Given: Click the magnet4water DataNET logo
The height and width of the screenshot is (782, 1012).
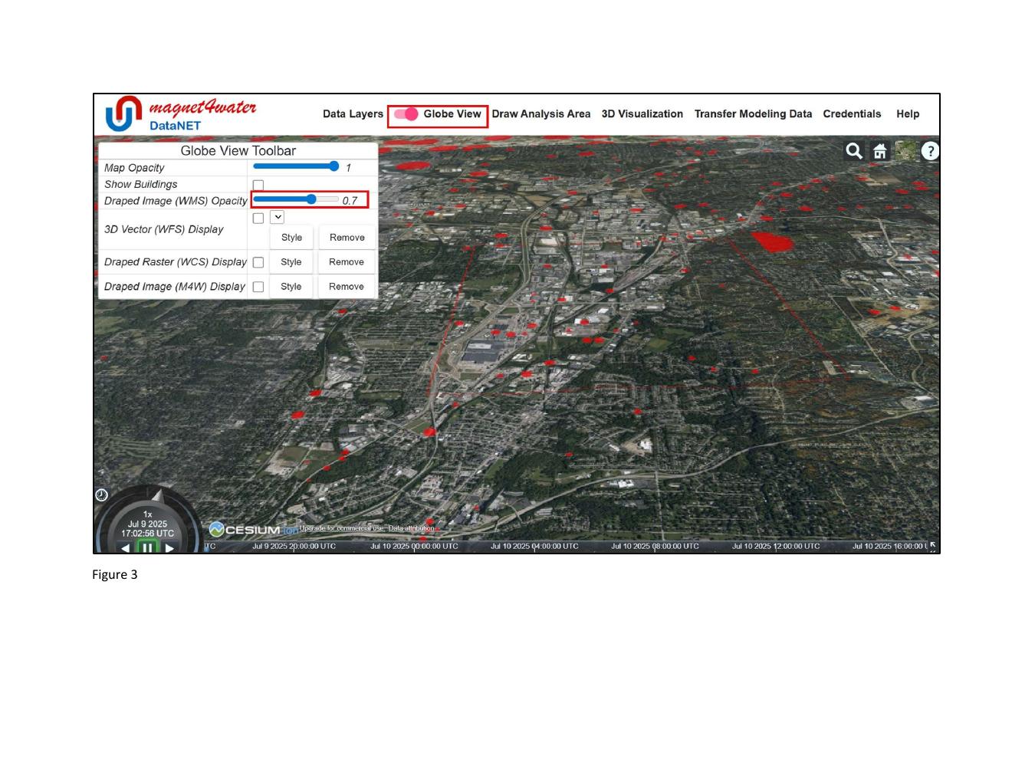Looking at the screenshot, I should (x=181, y=114).
